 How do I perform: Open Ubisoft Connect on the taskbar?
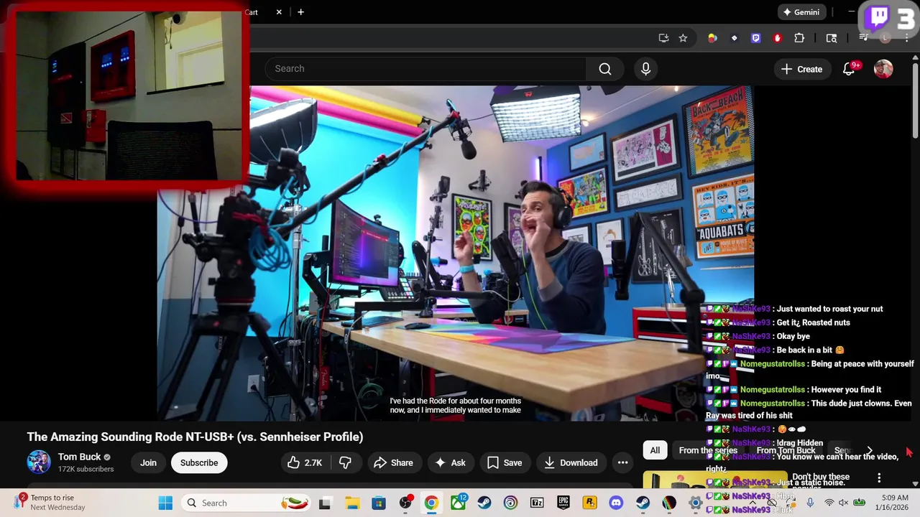click(x=510, y=503)
